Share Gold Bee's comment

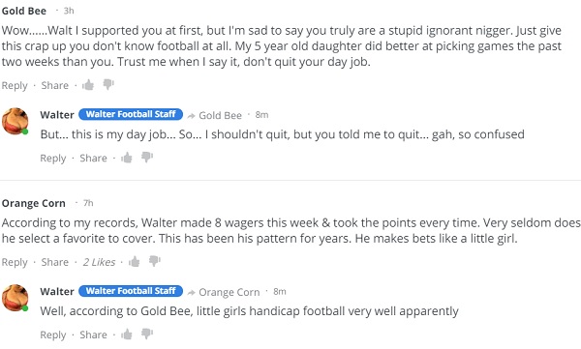[x=55, y=85]
